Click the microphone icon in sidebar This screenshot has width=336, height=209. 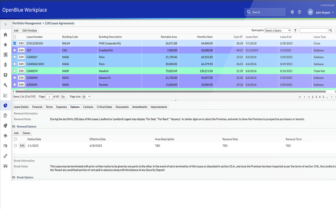pyautogui.click(x=5, y=65)
